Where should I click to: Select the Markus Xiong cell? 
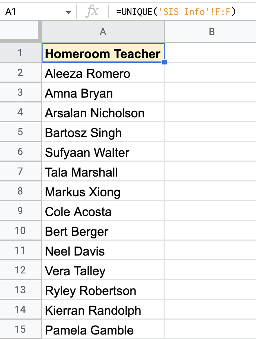pos(103,192)
